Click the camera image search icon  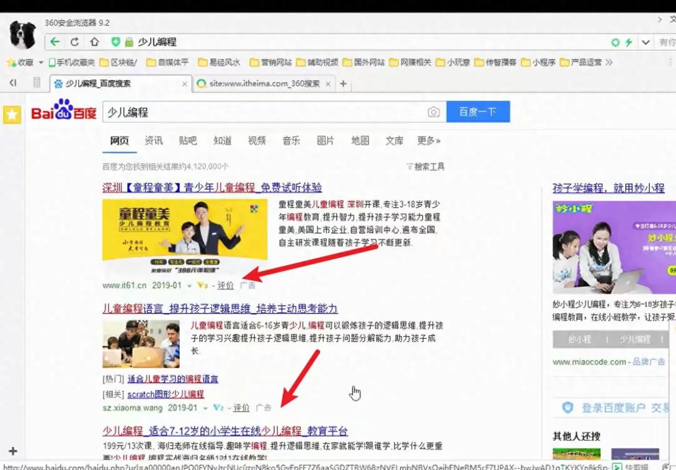point(434,112)
